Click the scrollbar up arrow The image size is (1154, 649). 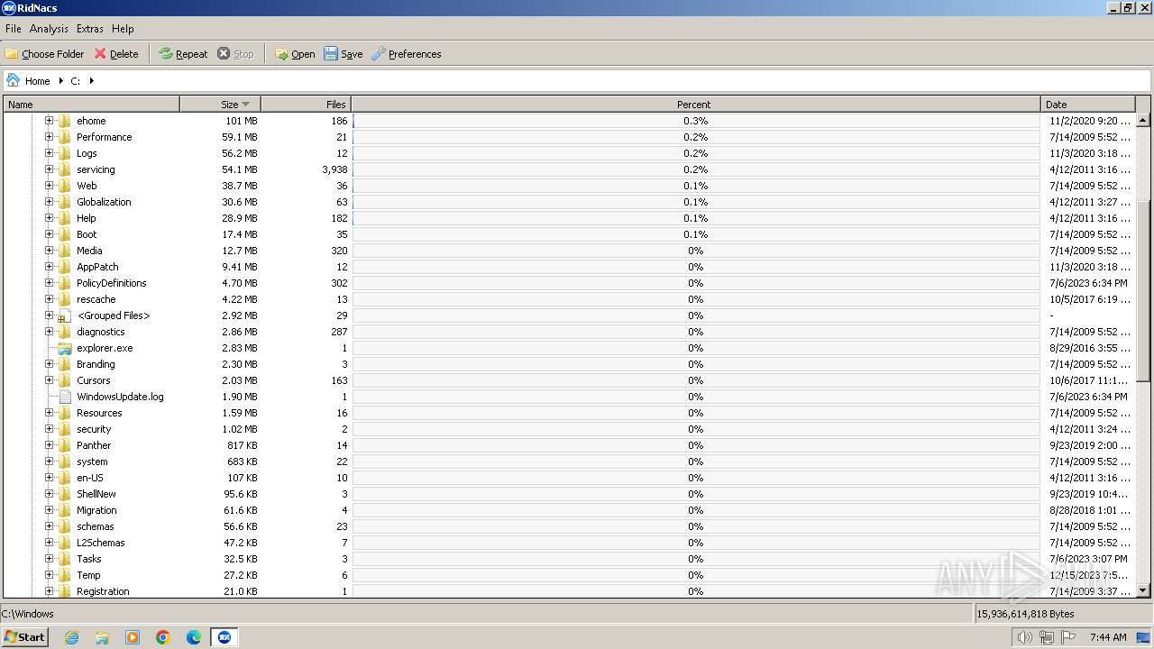(x=1143, y=121)
